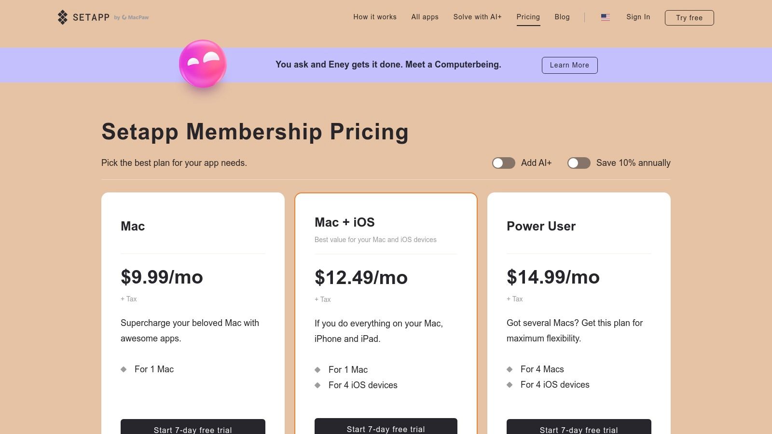Click Learn More on Eney banner

point(569,65)
